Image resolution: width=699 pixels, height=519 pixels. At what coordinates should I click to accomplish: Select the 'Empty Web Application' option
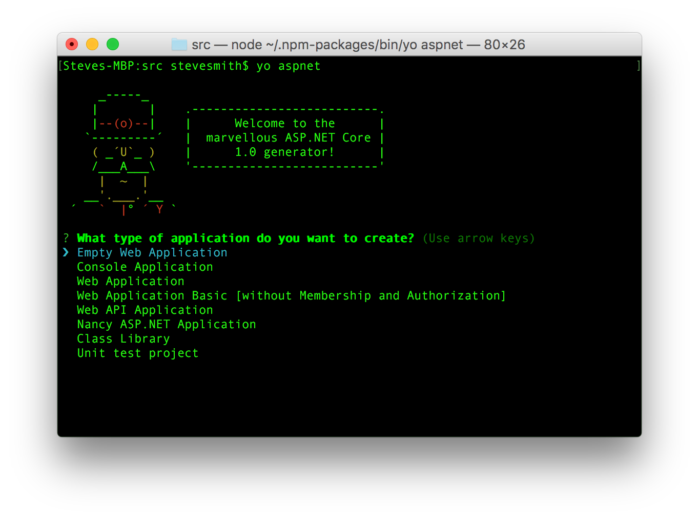[x=152, y=252]
